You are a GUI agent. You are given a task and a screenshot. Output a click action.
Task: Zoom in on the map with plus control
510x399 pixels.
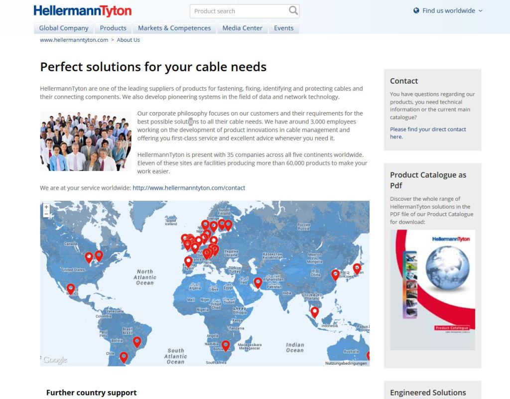tap(46, 206)
